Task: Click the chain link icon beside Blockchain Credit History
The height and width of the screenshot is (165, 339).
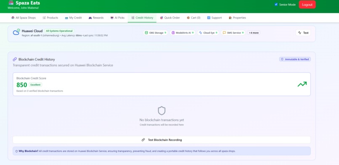Action: click(15, 59)
